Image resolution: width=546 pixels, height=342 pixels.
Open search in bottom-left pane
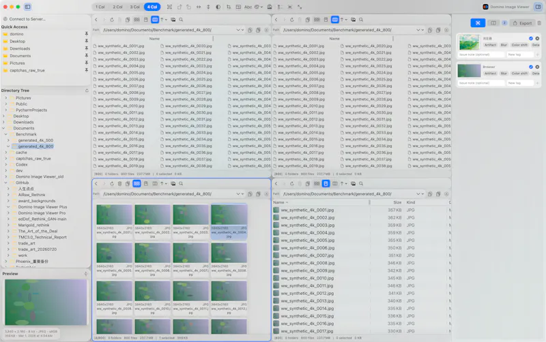181,183
